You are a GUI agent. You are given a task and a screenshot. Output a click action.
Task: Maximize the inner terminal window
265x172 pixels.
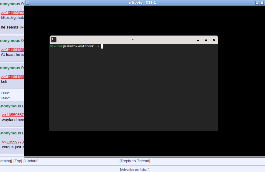coord(206,40)
